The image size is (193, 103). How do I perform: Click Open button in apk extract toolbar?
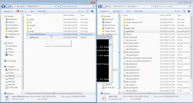click(117, 11)
